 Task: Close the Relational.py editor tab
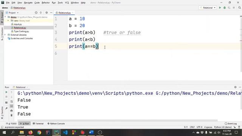pyautogui.click(x=73, y=12)
